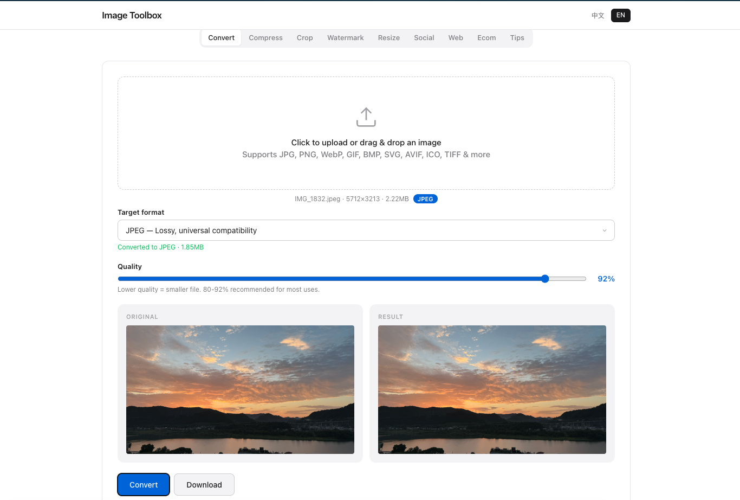The height and width of the screenshot is (500, 740).
Task: Click the ORIGINAL panel label
Action: 142,317
